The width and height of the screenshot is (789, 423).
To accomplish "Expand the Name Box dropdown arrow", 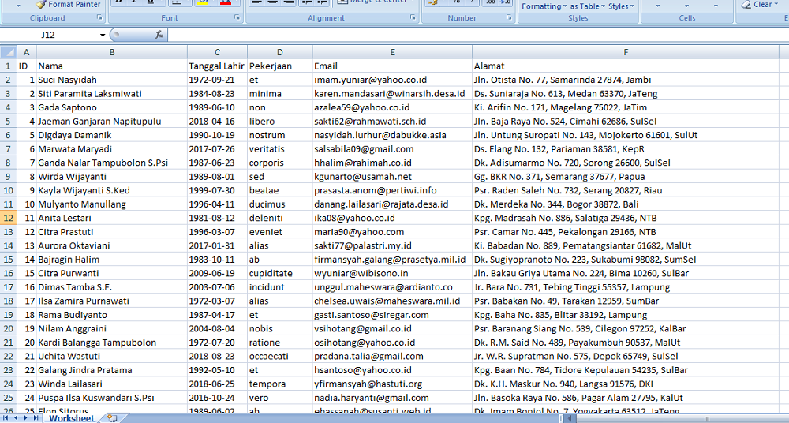I will 103,36.
